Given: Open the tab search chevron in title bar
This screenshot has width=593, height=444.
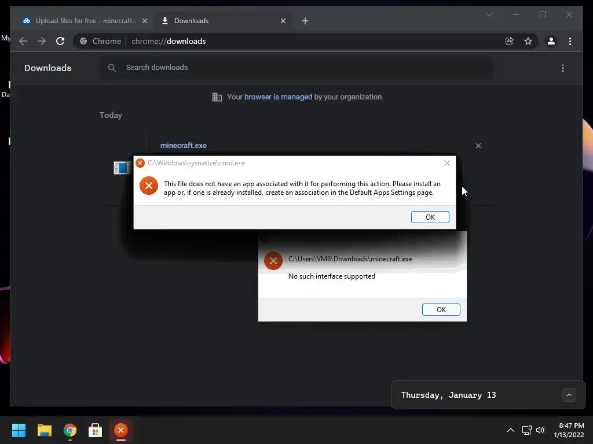Looking at the screenshot, I should point(489,14).
